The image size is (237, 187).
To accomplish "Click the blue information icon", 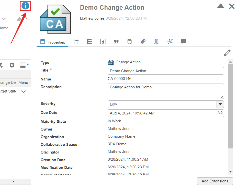I will [x=25, y=6].
